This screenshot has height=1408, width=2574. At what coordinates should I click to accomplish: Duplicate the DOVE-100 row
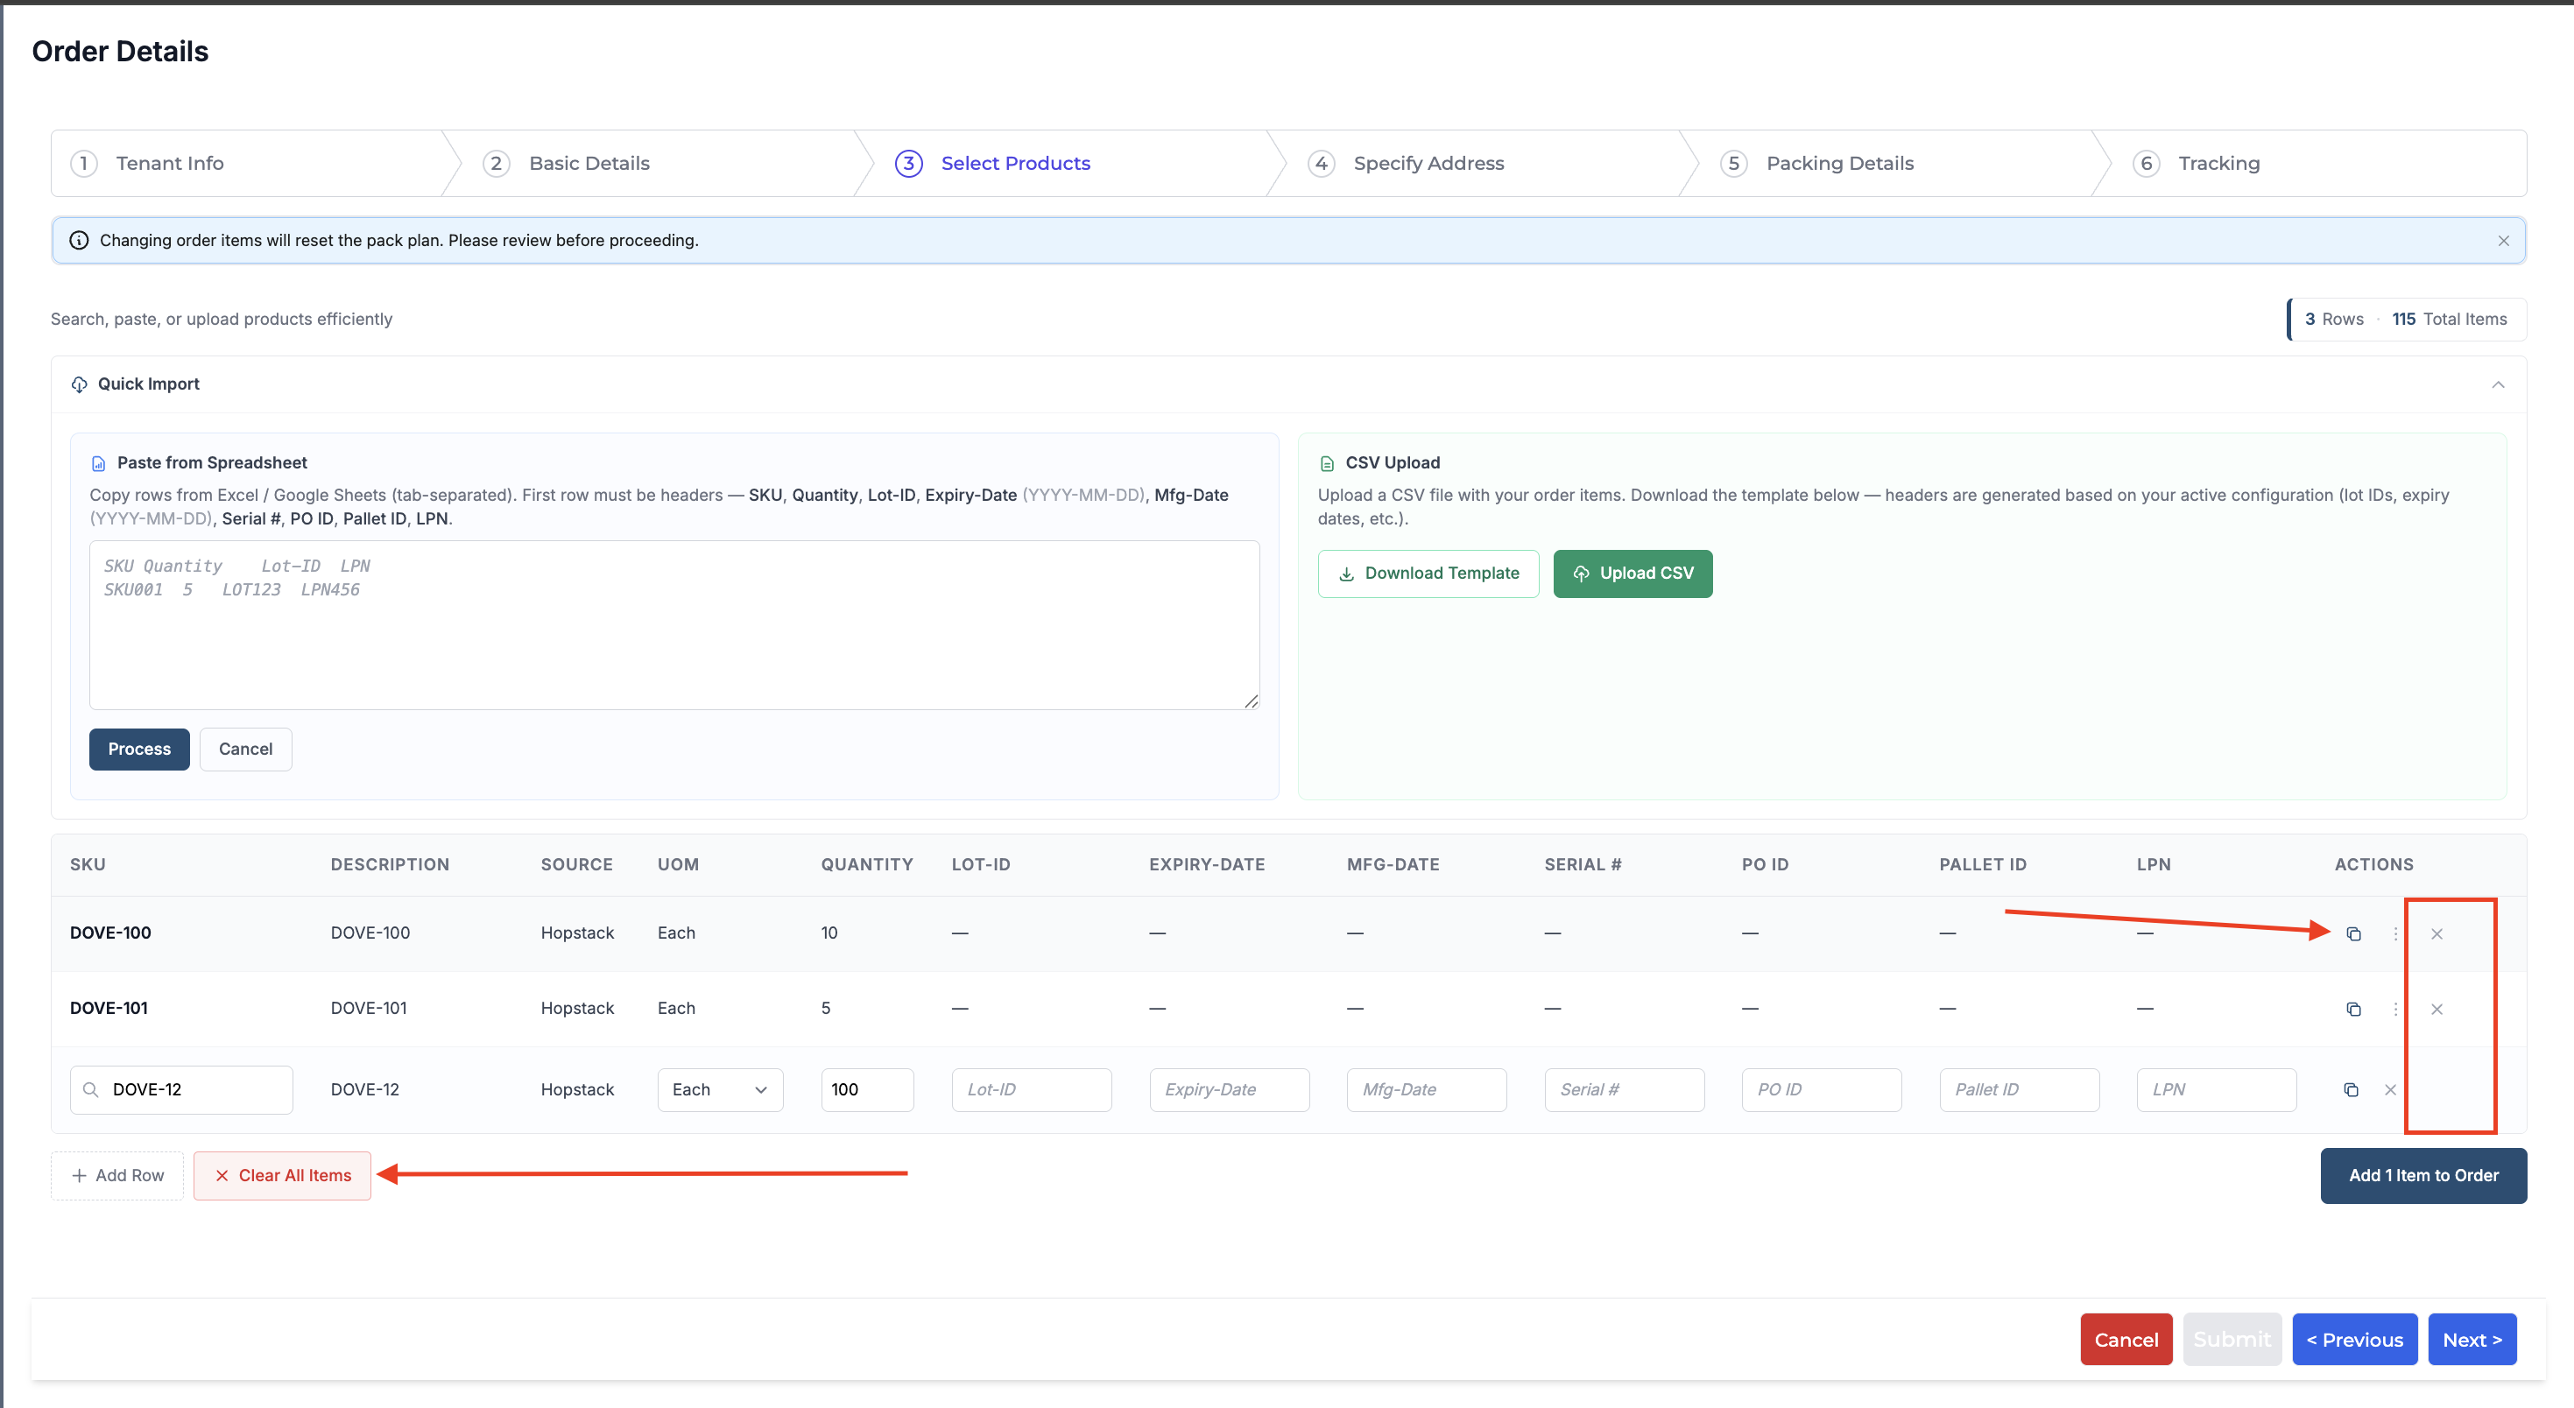pos(2353,933)
